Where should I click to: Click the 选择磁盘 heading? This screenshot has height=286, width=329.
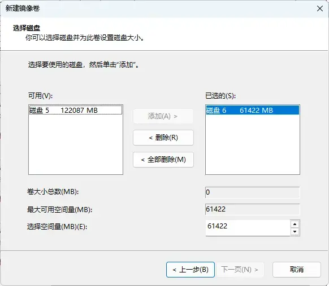(x=27, y=28)
